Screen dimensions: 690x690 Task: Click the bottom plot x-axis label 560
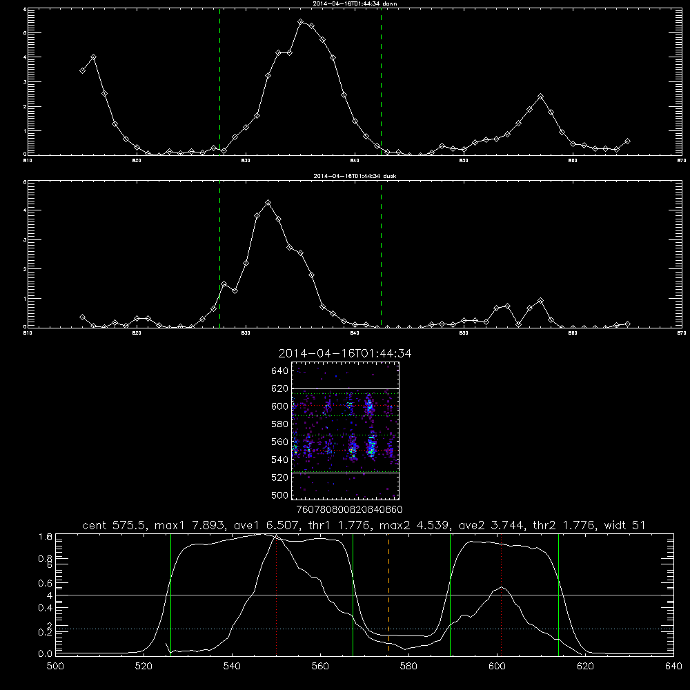point(320,667)
